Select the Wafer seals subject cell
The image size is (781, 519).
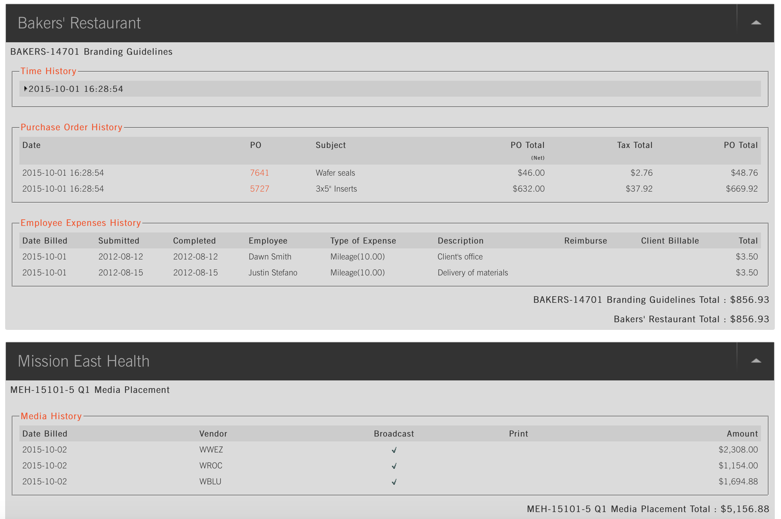[335, 173]
